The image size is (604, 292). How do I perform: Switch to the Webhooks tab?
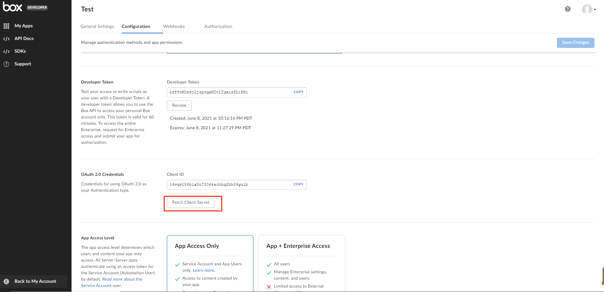point(174,26)
